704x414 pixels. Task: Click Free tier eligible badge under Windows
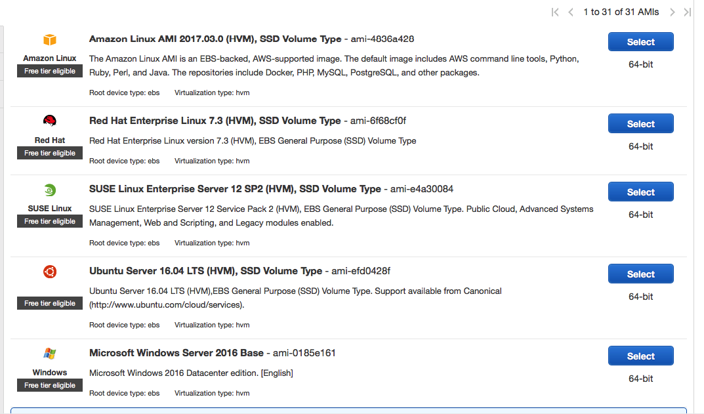(50, 385)
